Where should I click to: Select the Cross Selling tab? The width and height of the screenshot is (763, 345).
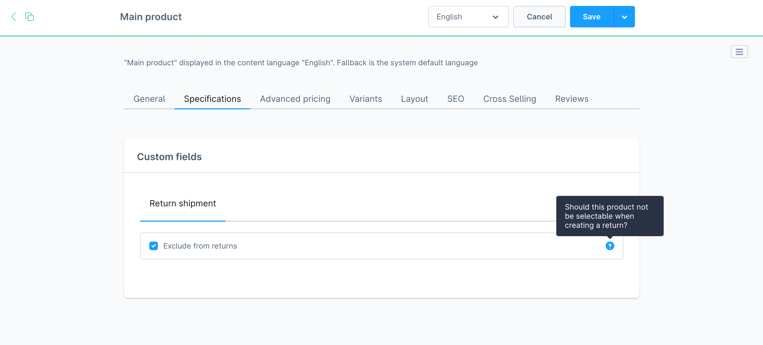510,98
